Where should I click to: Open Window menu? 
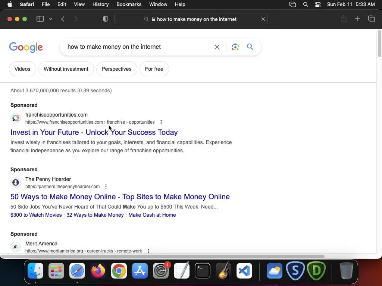158,4
